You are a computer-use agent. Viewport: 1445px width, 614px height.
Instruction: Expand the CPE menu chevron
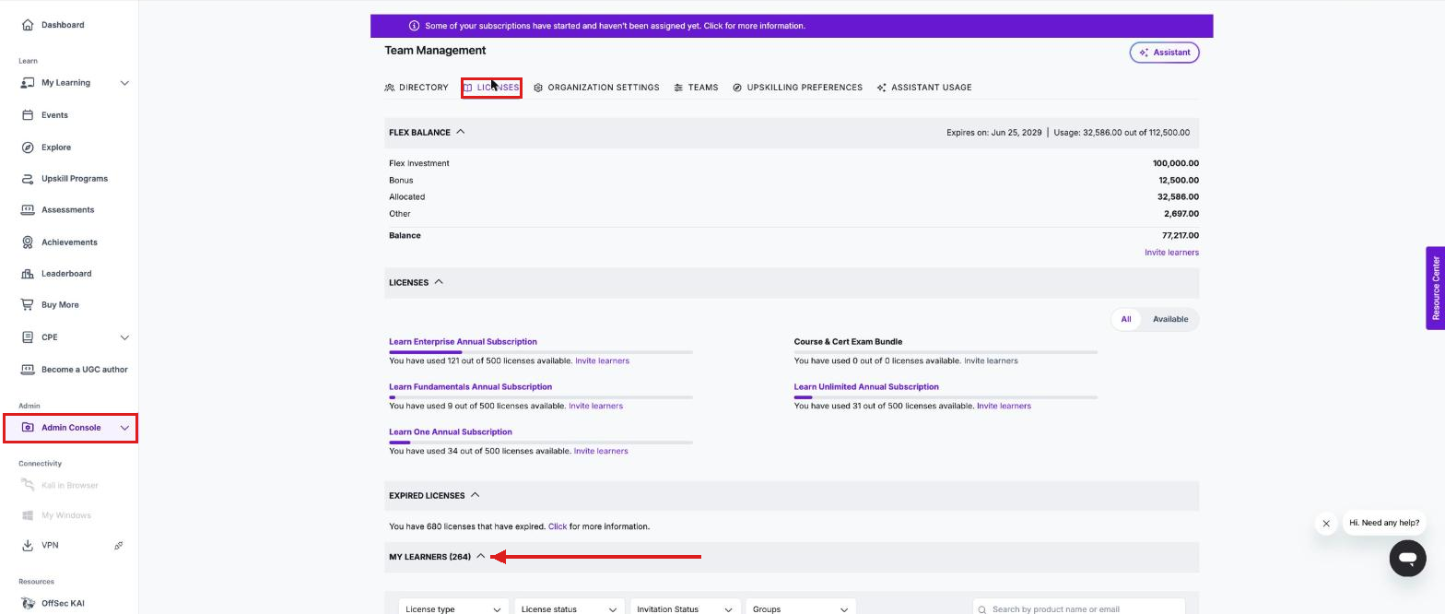(x=124, y=337)
